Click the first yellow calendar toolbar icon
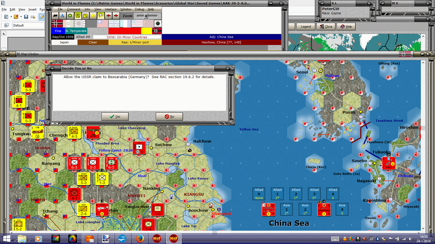The image size is (435, 244). tap(78, 16)
